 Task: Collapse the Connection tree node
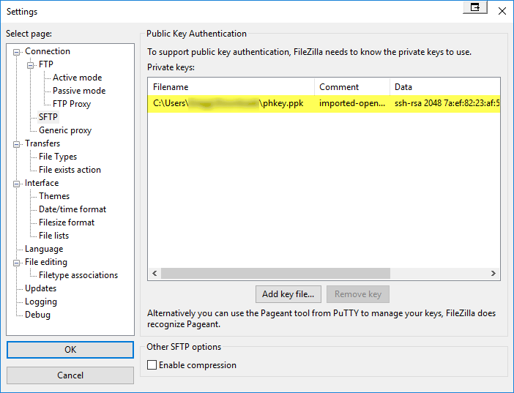pos(18,51)
